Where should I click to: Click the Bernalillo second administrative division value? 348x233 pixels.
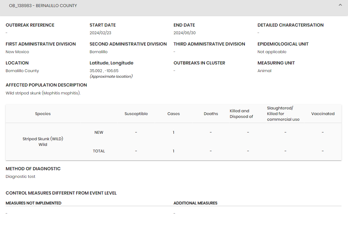click(99, 52)
